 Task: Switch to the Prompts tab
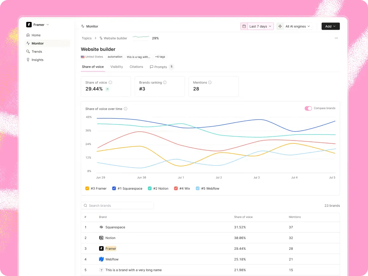(x=162, y=67)
